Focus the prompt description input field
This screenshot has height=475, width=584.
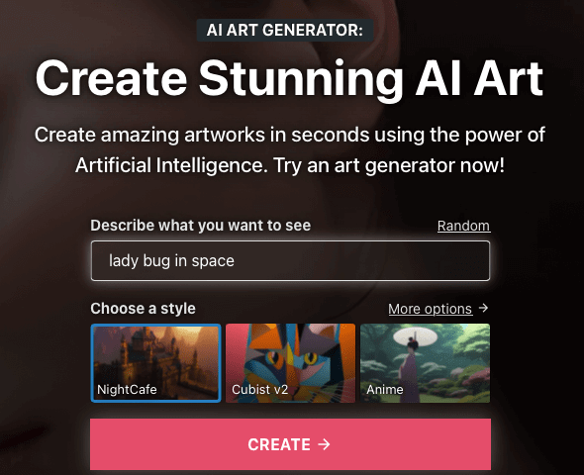[290, 260]
